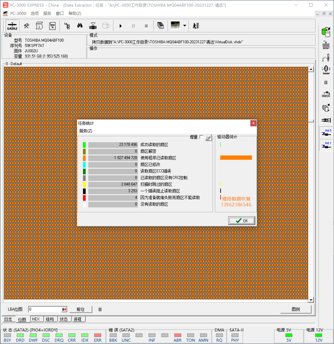The height and width of the screenshot is (344, 334).
Task: Open the 选项 menu in the menu bar
Action: pyautogui.click(x=35, y=13)
